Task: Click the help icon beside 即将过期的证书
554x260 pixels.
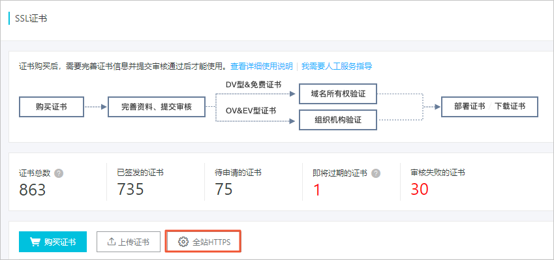Action: [x=377, y=173]
